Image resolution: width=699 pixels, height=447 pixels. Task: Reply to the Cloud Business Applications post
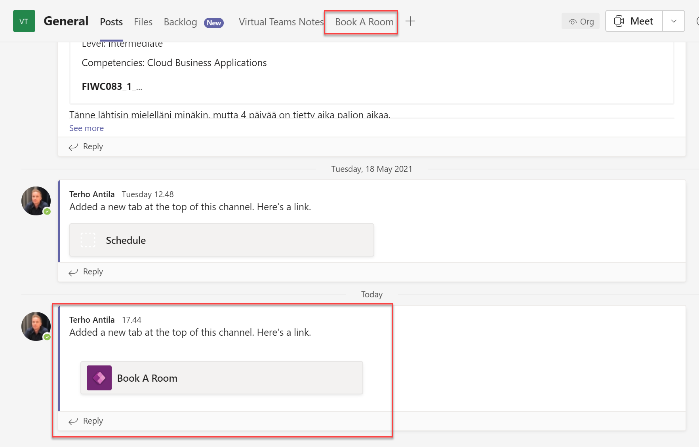(93, 146)
